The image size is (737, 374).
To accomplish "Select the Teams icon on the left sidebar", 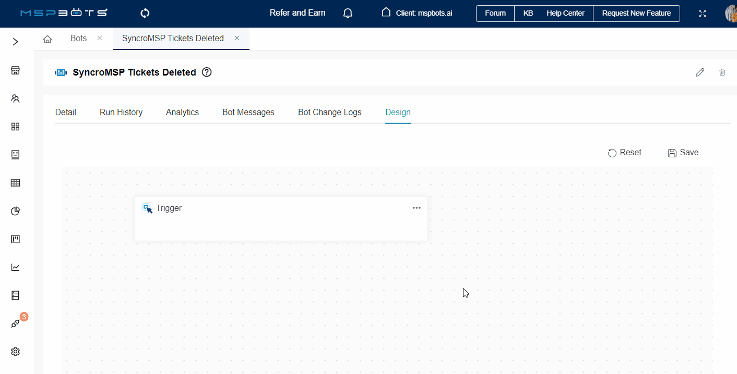I will [x=15, y=98].
